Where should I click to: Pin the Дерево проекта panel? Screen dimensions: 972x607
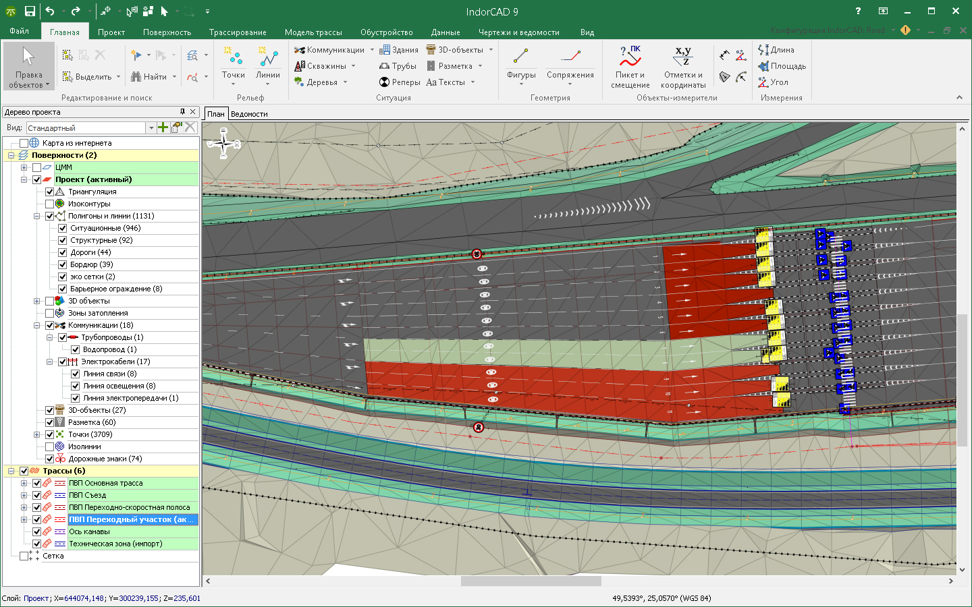[x=182, y=112]
